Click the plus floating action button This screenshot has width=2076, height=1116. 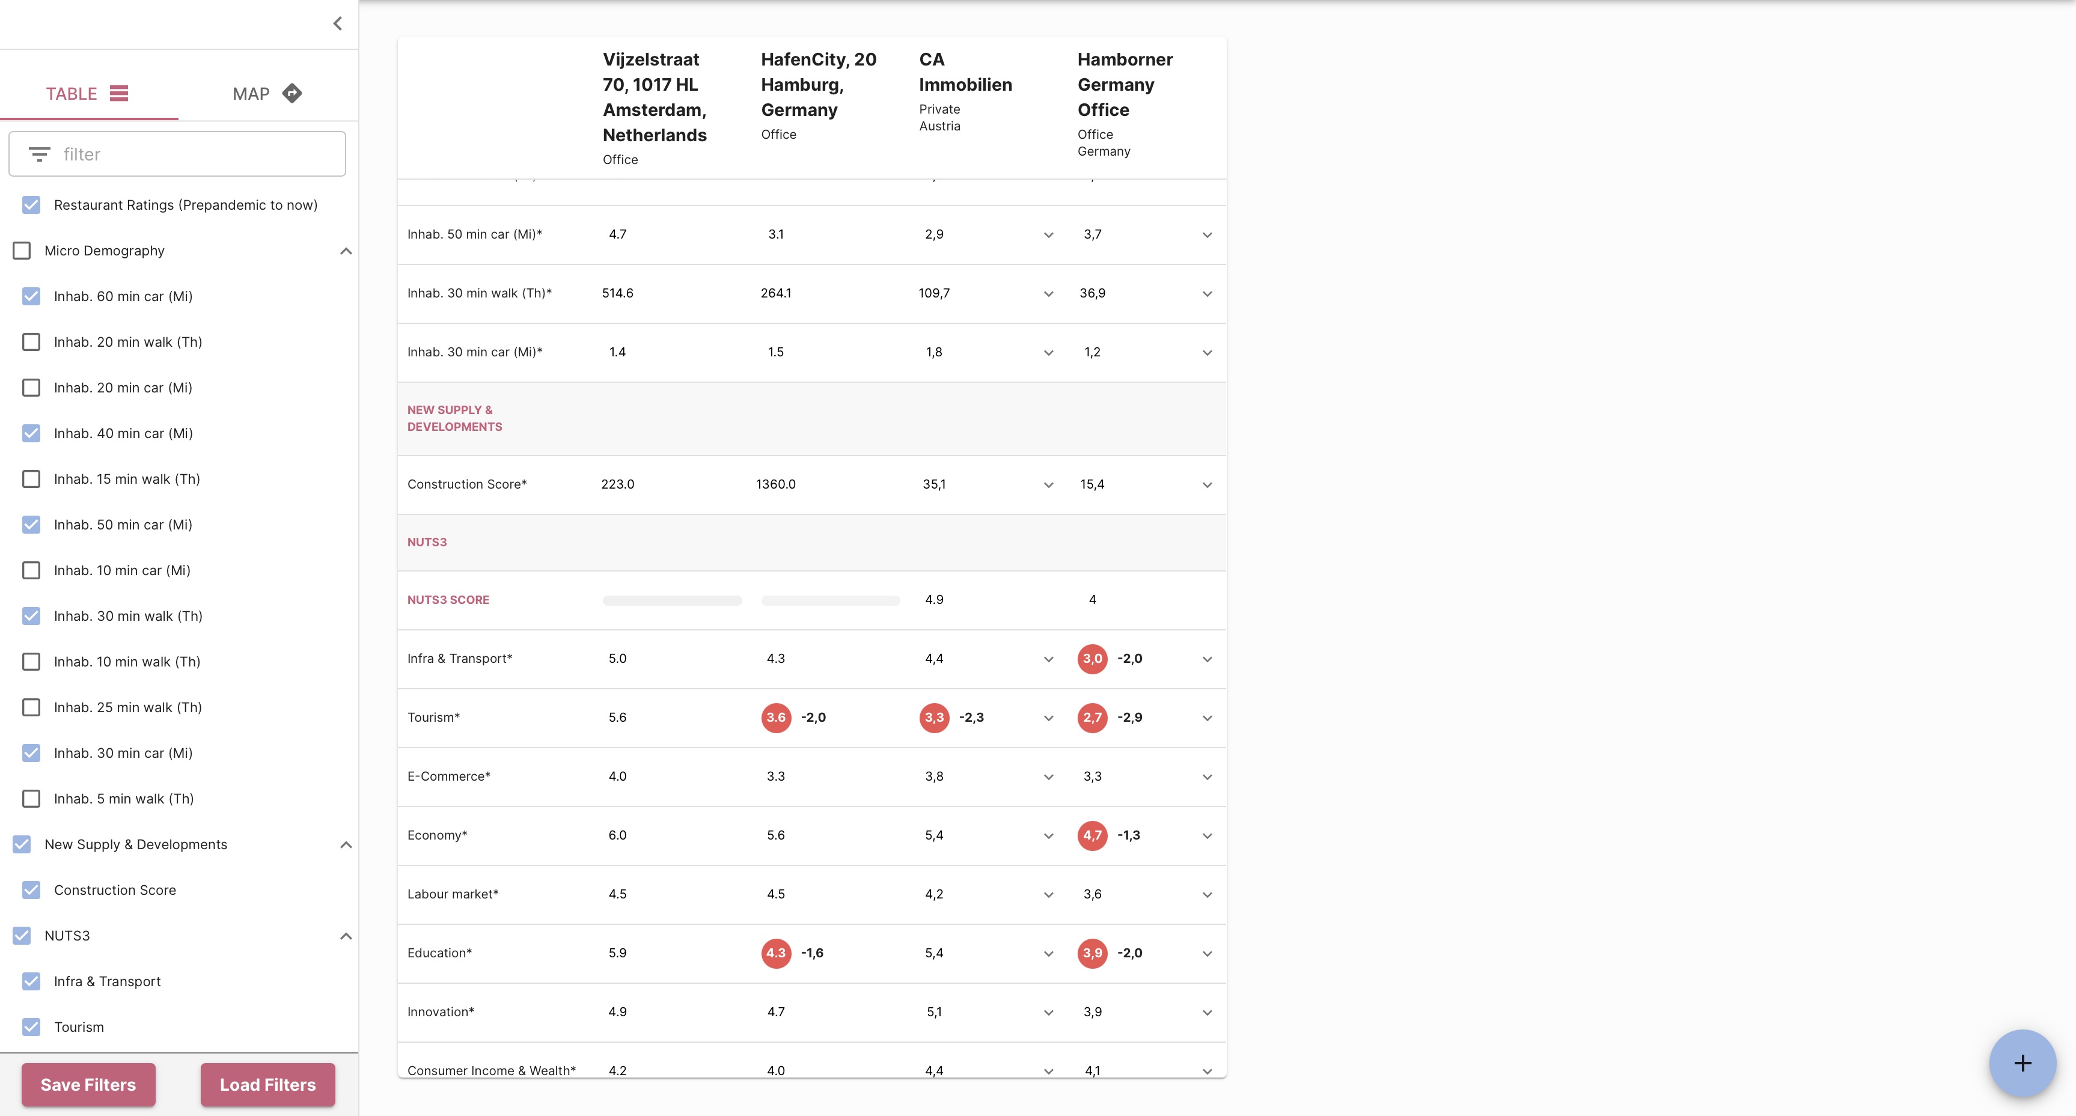pyautogui.click(x=2022, y=1063)
